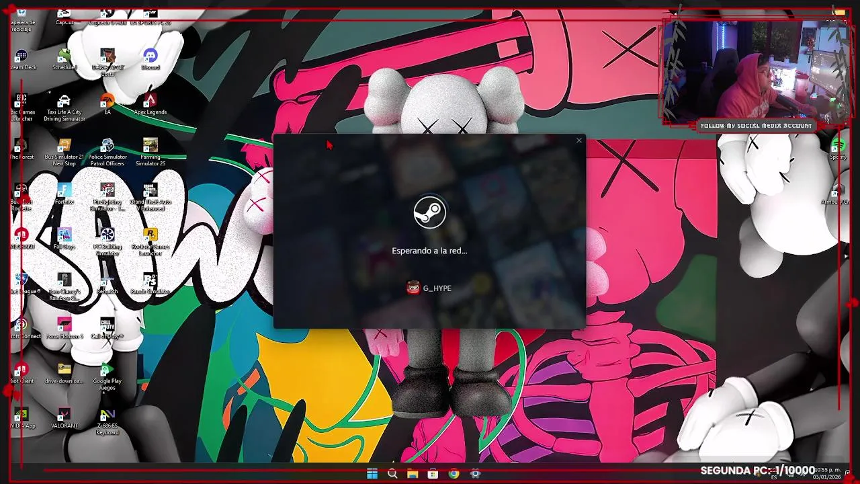This screenshot has height=484, width=860.
Task: Open the Deliver At All Costs shortcut
Action: [x=107, y=63]
